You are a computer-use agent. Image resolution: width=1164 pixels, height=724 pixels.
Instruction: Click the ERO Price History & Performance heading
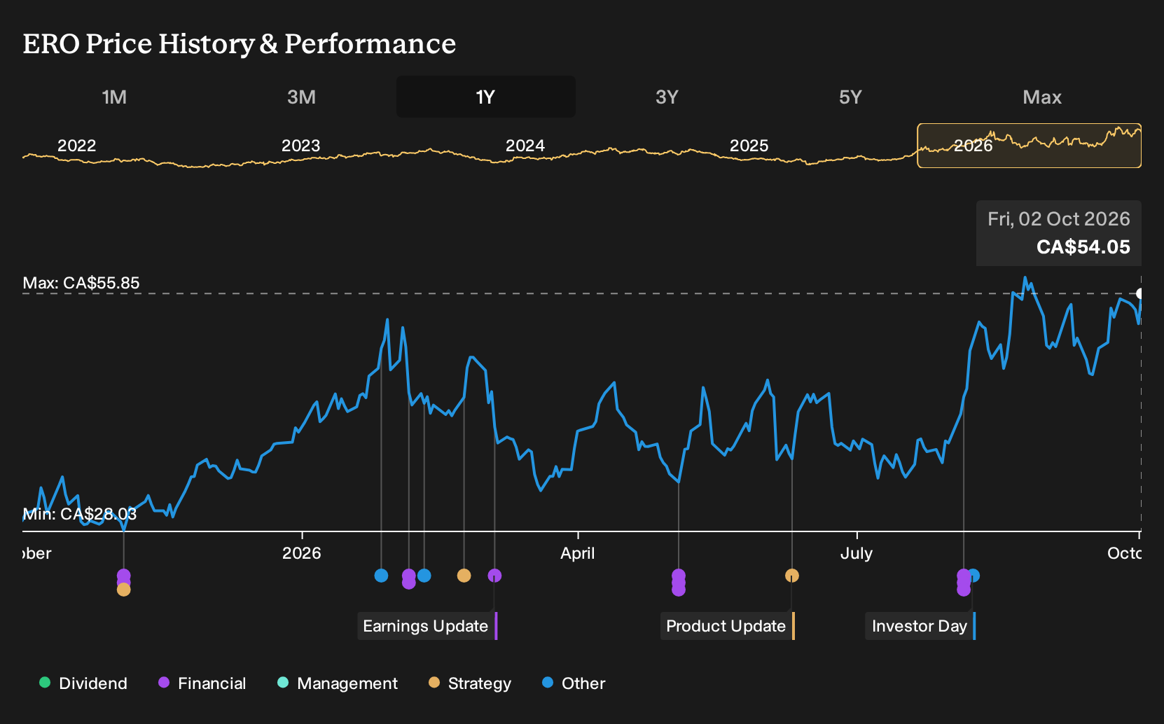click(240, 43)
